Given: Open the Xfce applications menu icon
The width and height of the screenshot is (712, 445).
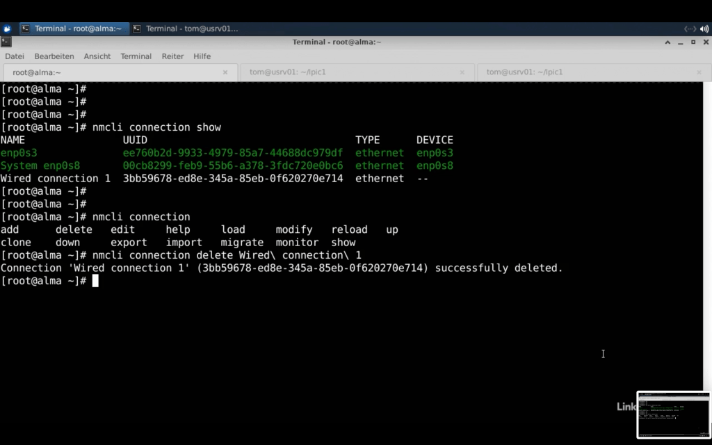Looking at the screenshot, I should (7, 29).
